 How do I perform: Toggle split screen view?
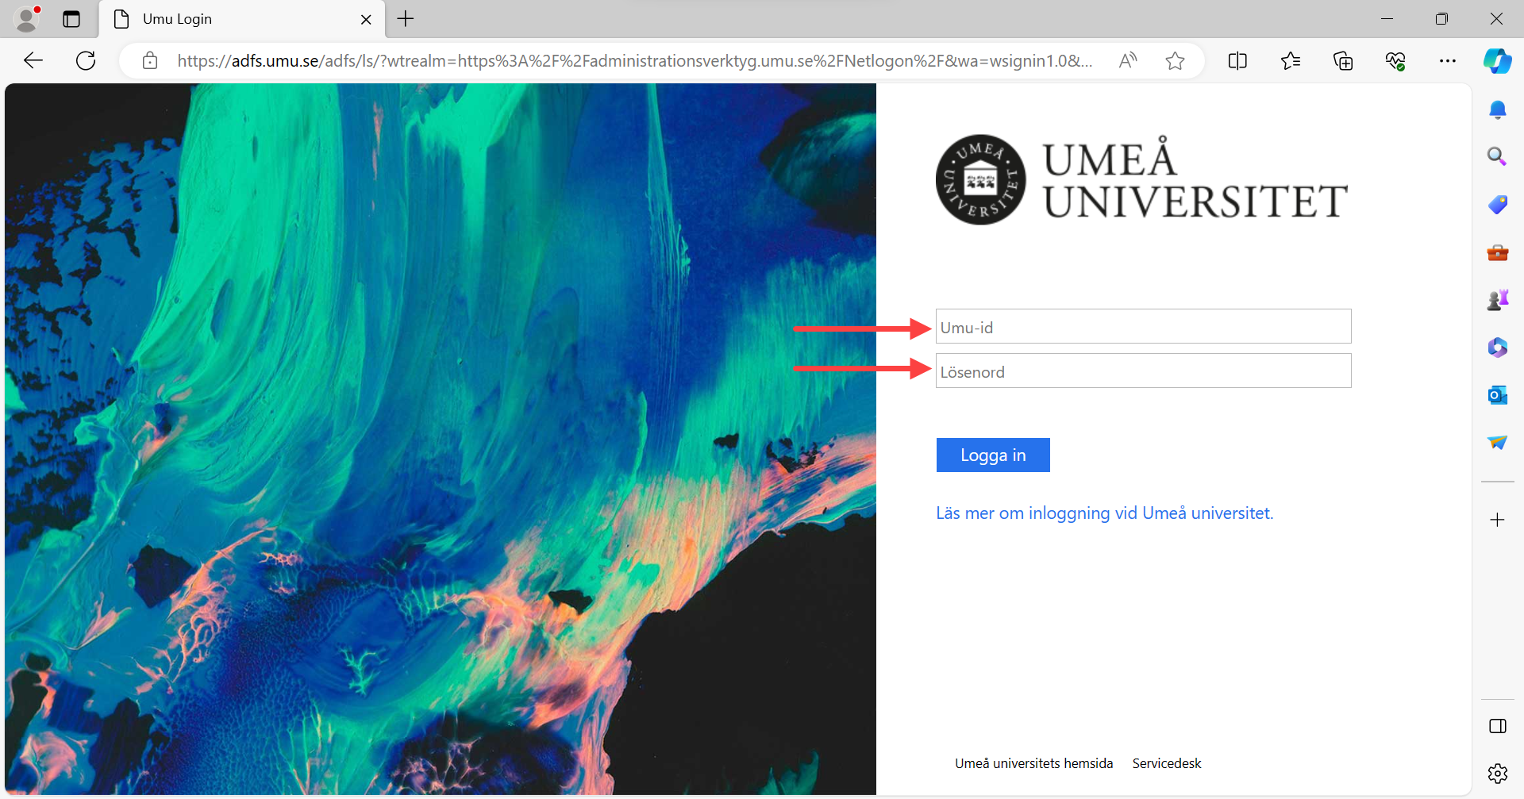(1237, 60)
